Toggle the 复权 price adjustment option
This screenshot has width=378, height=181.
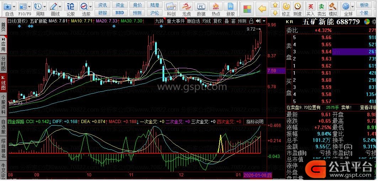point(217,21)
